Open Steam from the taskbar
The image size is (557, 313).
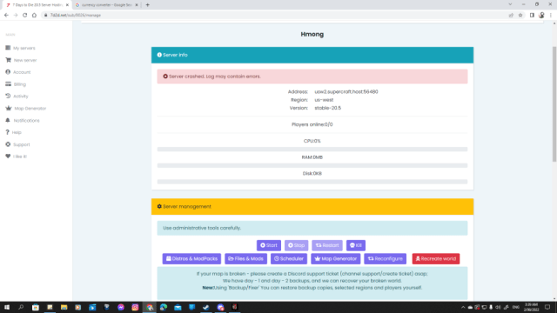tap(206, 307)
